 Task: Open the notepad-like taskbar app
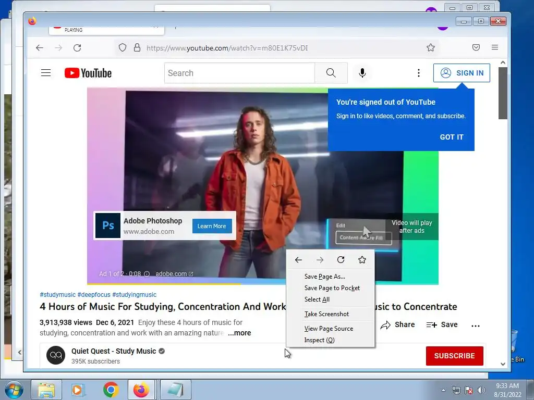(175, 390)
